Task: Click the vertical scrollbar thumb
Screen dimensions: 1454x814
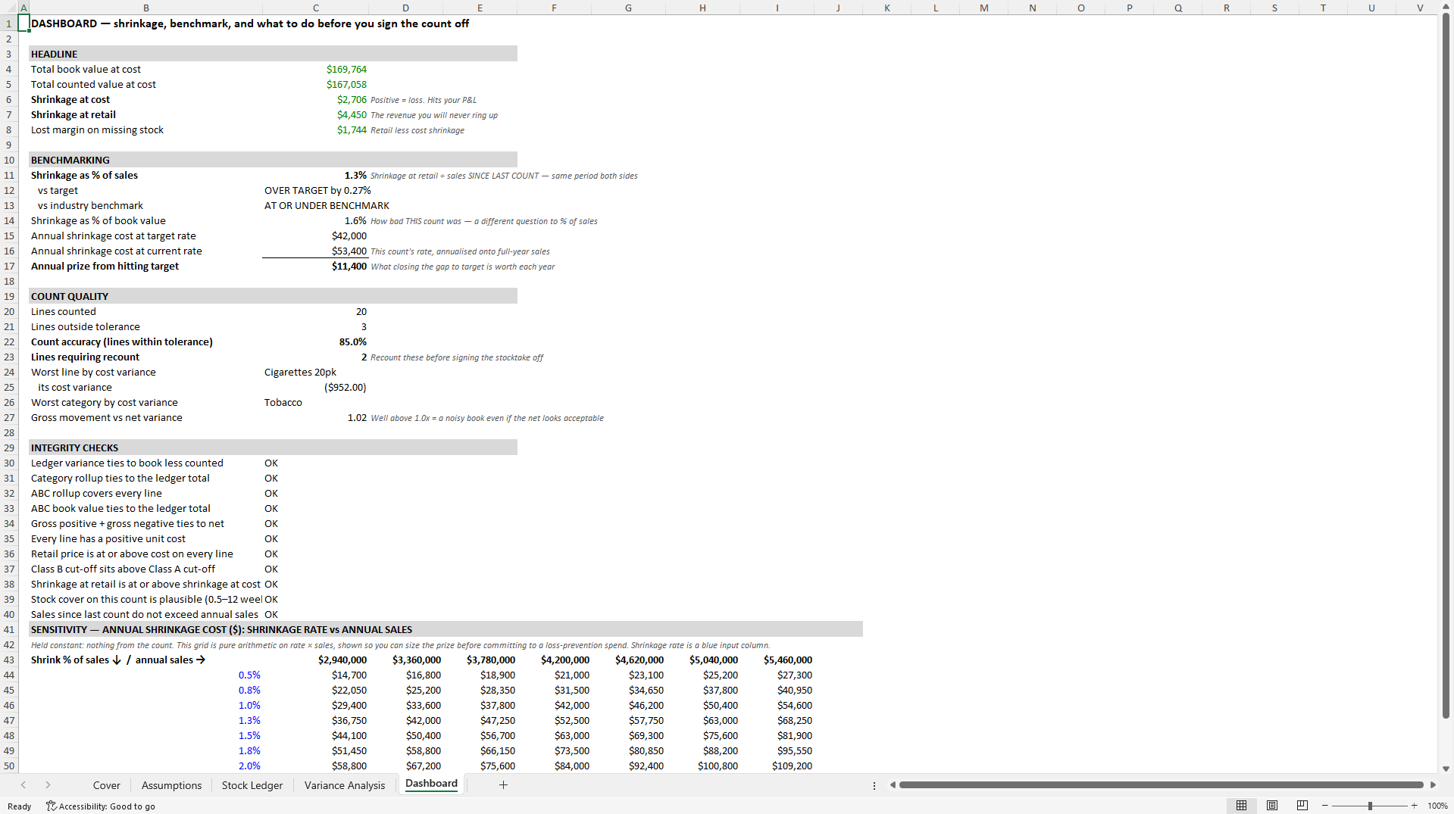Action: coord(1446,366)
